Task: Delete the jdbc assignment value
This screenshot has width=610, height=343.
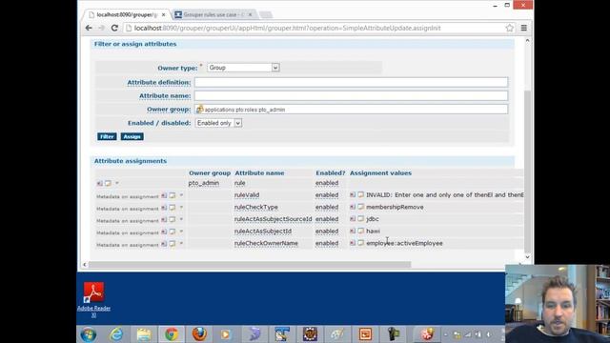Action: tap(353, 219)
